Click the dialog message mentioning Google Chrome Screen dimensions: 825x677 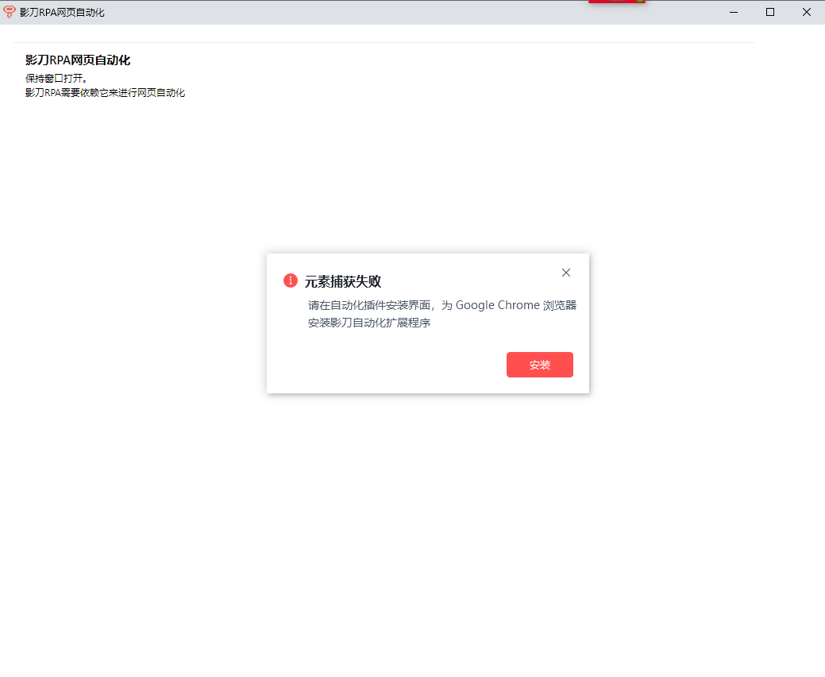(442, 314)
